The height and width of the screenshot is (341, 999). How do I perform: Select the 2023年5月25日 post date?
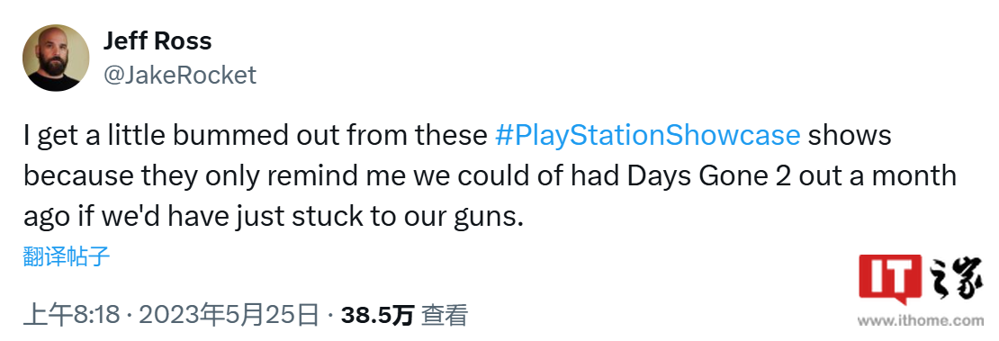pyautogui.click(x=228, y=315)
